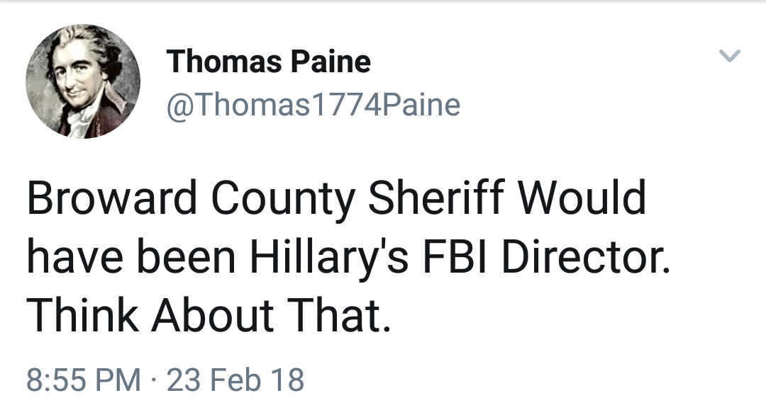Click the Thomas Paine display name
Screen dimensions: 766x410
pos(268,62)
